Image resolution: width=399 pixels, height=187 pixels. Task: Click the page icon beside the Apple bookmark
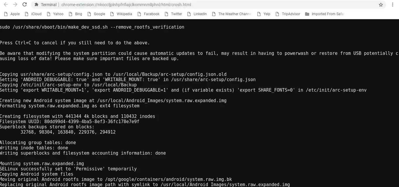(x=6, y=14)
